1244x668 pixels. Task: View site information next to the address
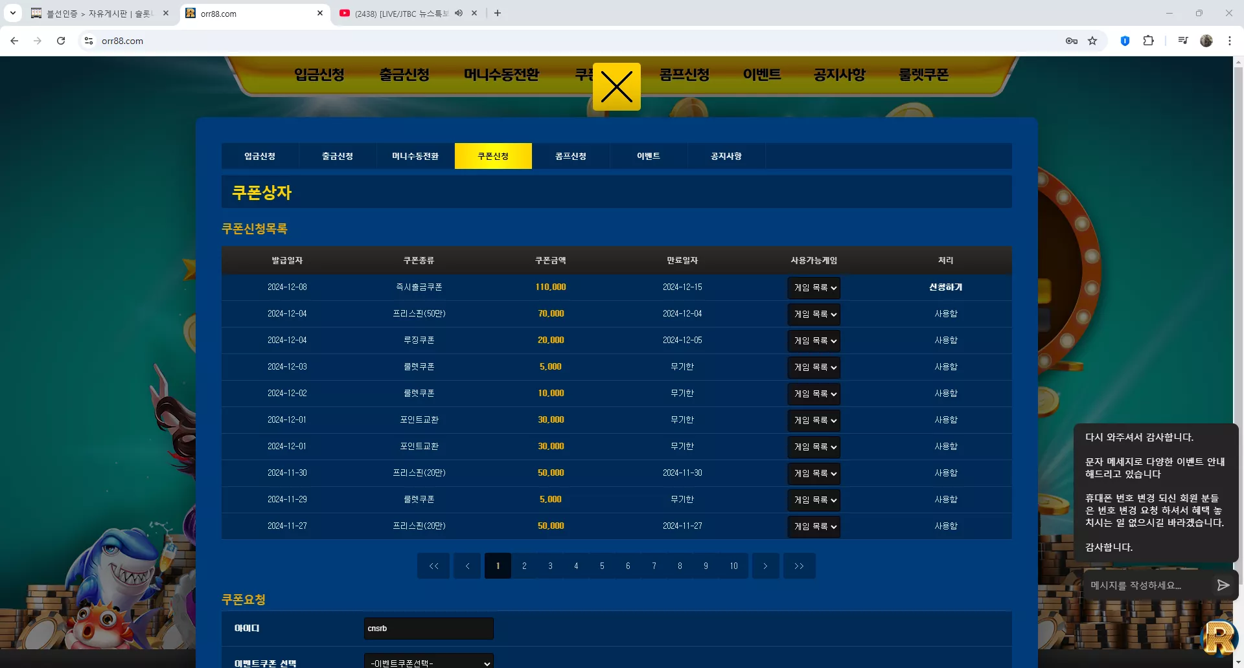pyautogui.click(x=89, y=41)
